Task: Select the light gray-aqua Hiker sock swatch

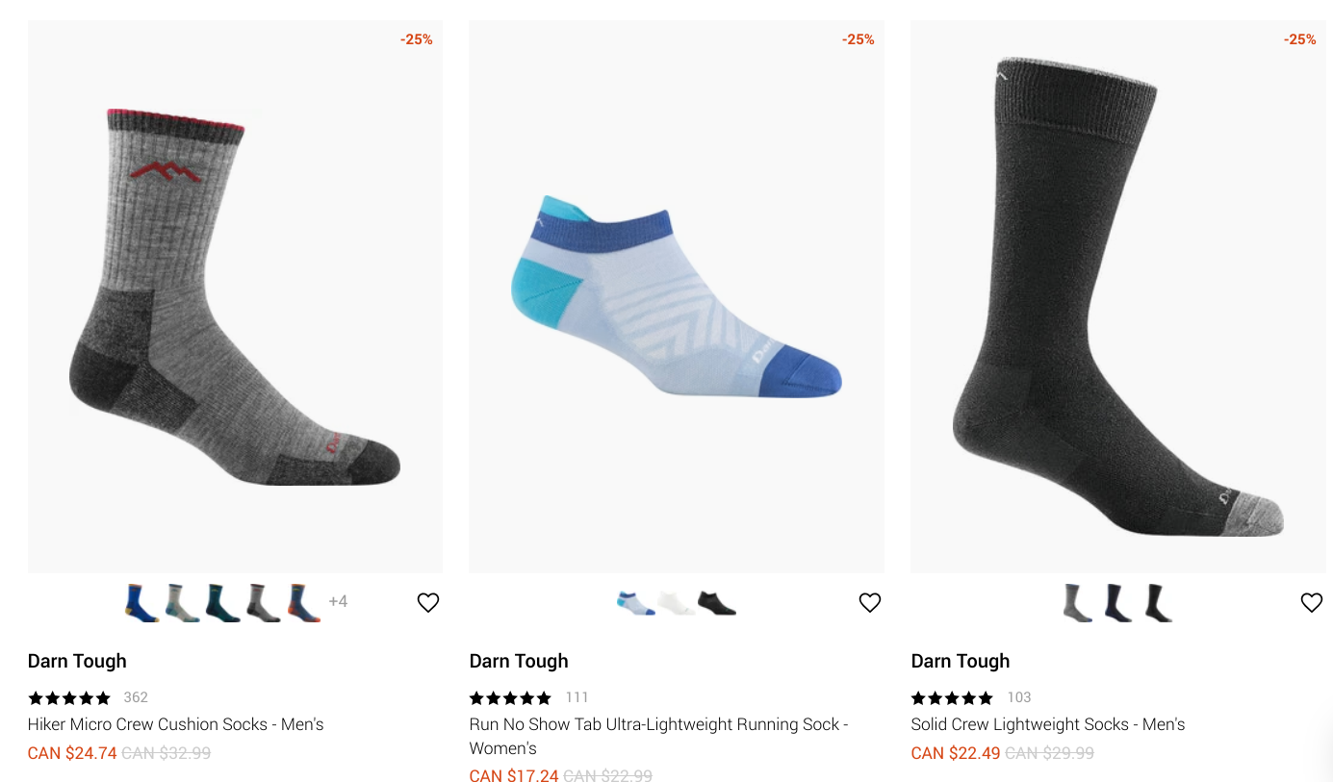Action: pos(182,603)
